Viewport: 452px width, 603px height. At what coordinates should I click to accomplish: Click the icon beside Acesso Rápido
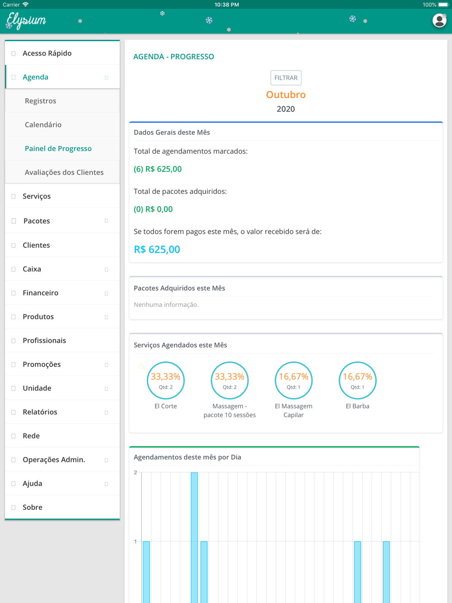pos(14,53)
